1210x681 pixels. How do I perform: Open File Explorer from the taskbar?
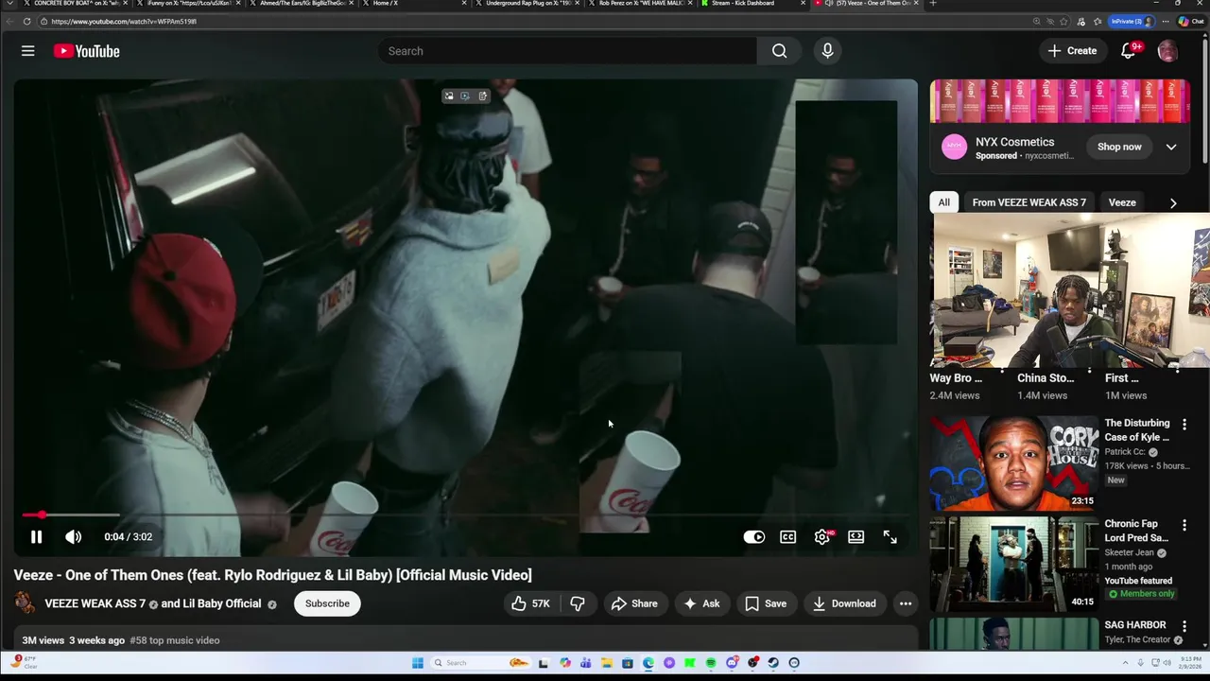click(x=607, y=663)
